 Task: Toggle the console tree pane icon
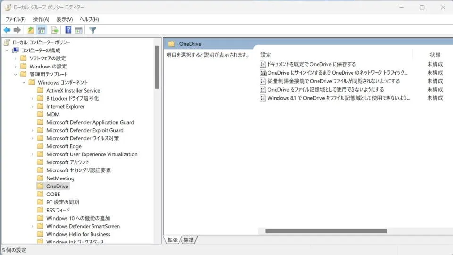pos(42,30)
